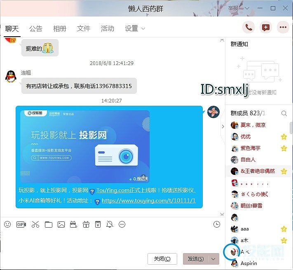Switch to the 聊天 tab
The image size is (293, 270).
[x=12, y=28]
